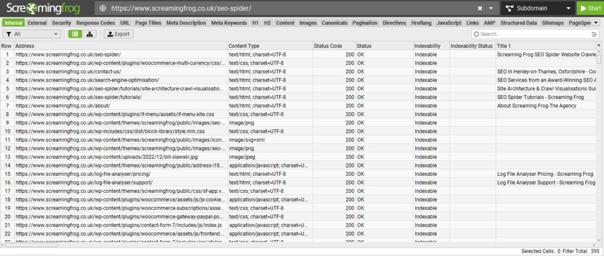Click the globe icon in the URL bar
604x256 pixels.
click(103, 8)
